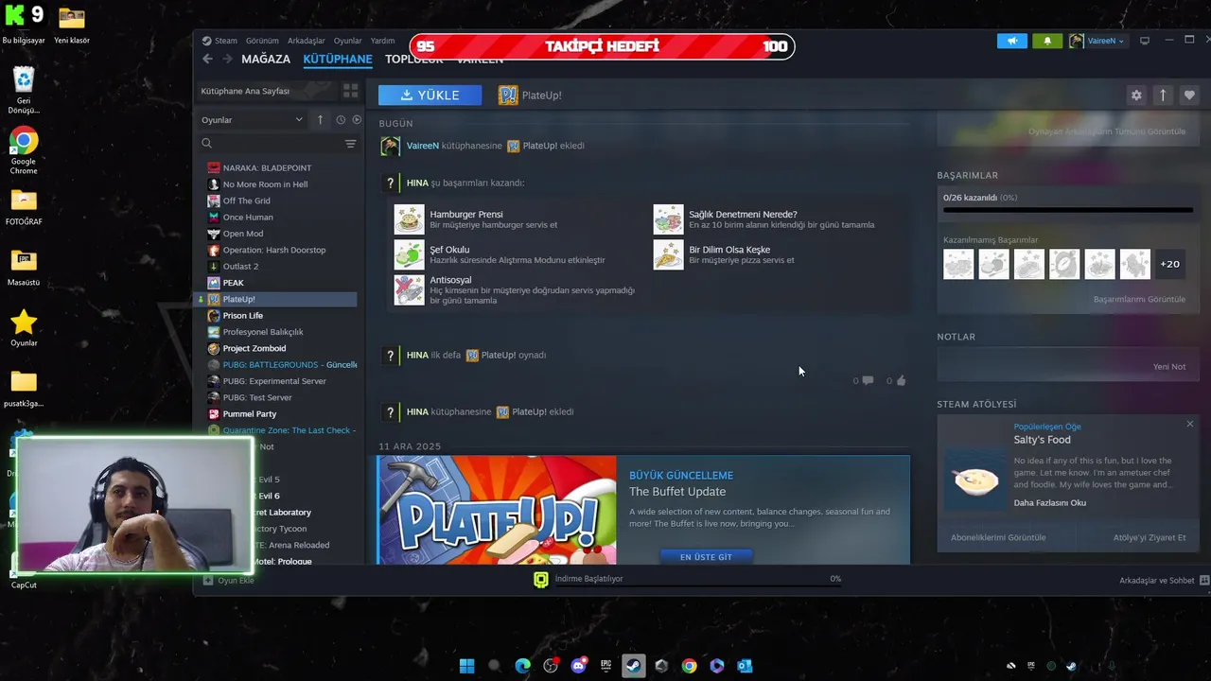Select Project Zomboid in game list

254,348
